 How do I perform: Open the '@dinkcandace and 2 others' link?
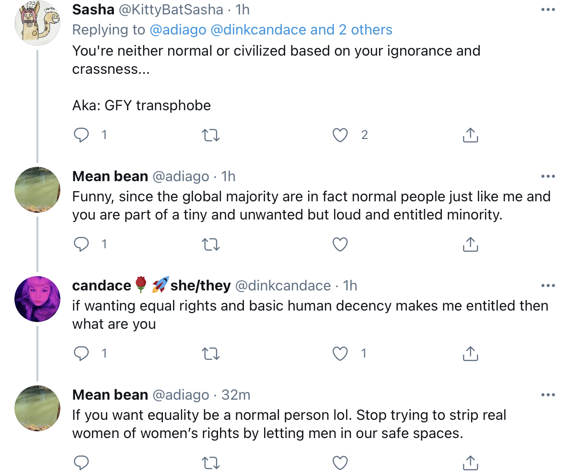point(301,30)
